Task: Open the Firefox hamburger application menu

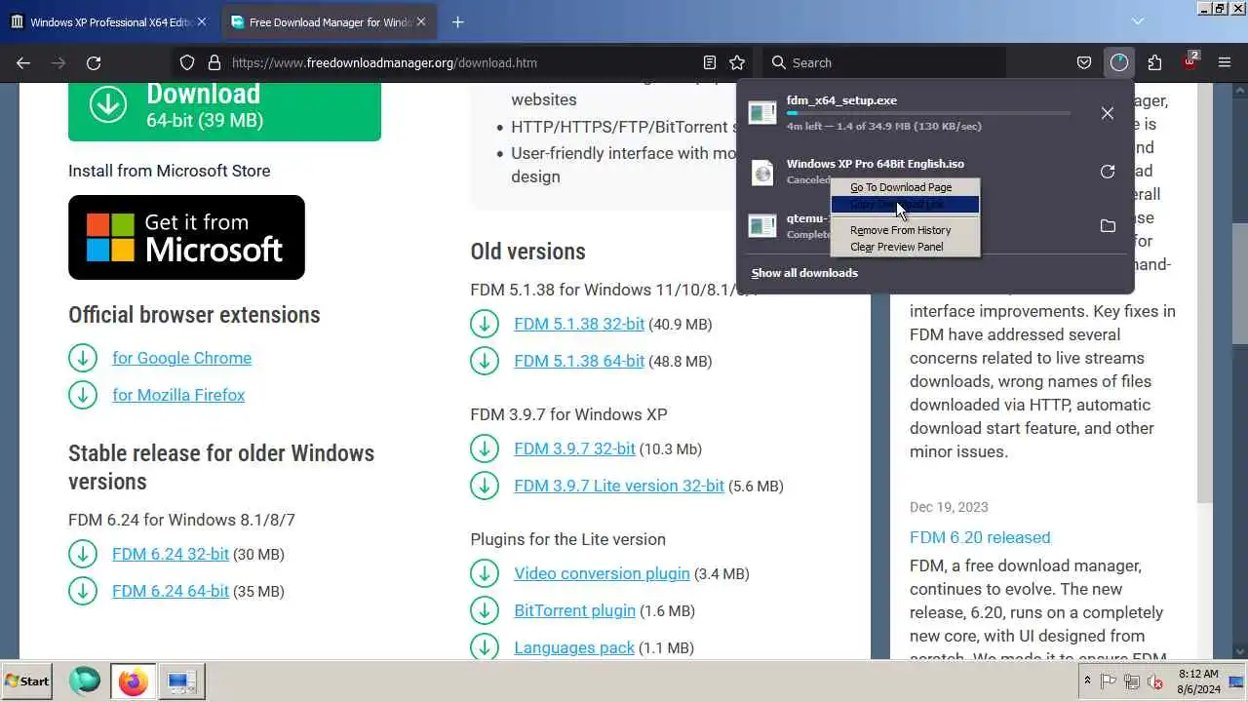Action: tap(1225, 62)
